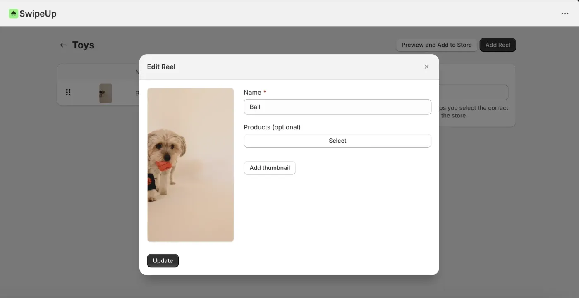Click the small reel thumbnail in the table row
The width and height of the screenshot is (579, 298).
[105, 93]
